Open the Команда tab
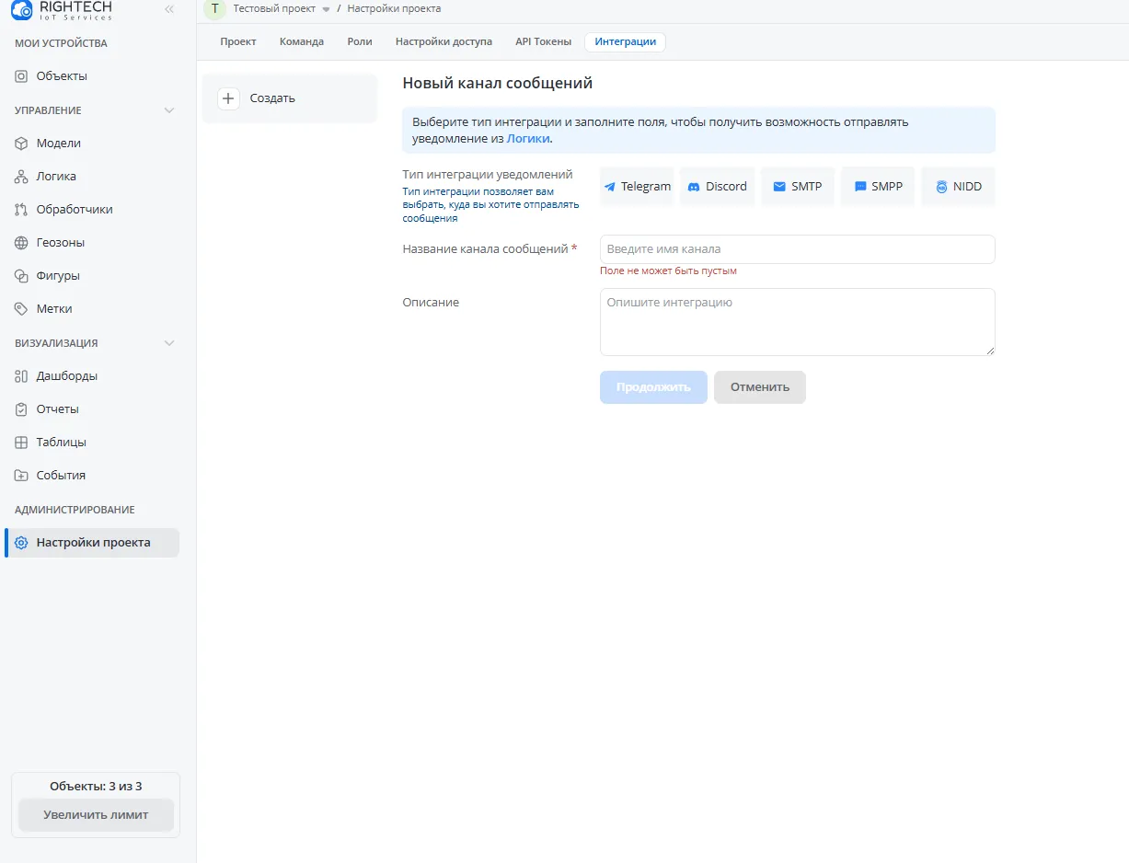This screenshot has height=863, width=1129. click(302, 42)
